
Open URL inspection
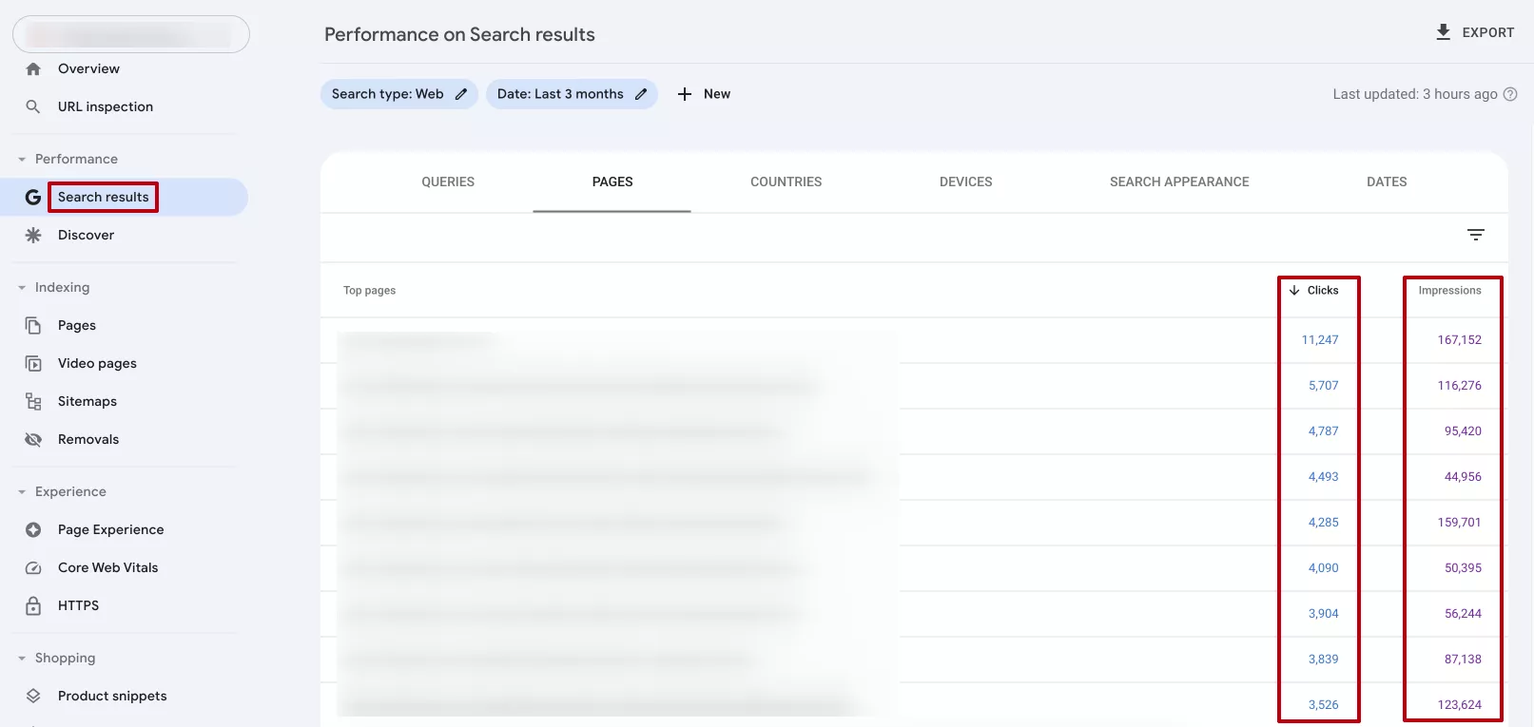click(106, 106)
